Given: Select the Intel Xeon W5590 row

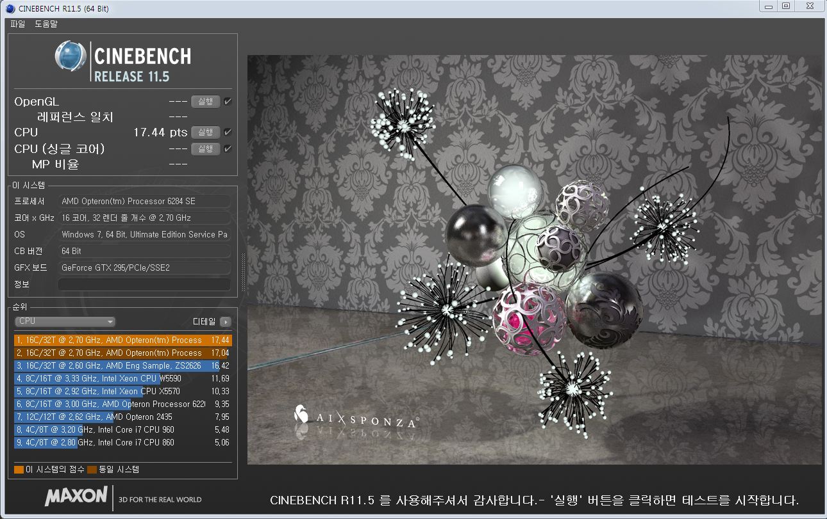Looking at the screenshot, I should pyautogui.click(x=122, y=379).
